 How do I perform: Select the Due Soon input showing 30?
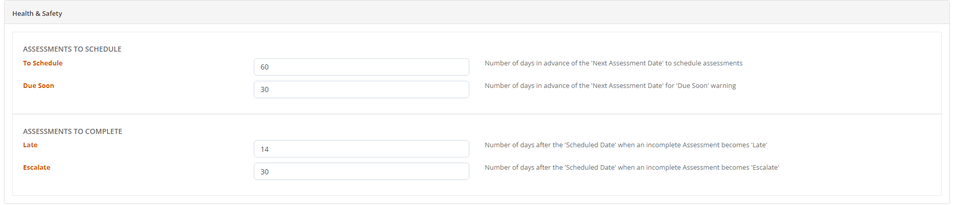361,89
